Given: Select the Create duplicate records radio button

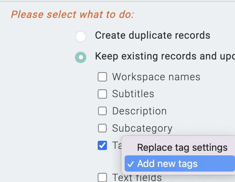Looking at the screenshot, I should click(x=80, y=36).
